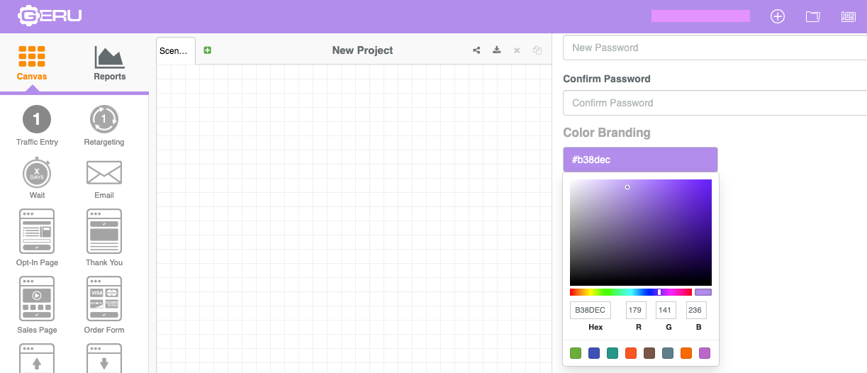Edit the G value 141 field
867x373 pixels.
pyautogui.click(x=666, y=310)
